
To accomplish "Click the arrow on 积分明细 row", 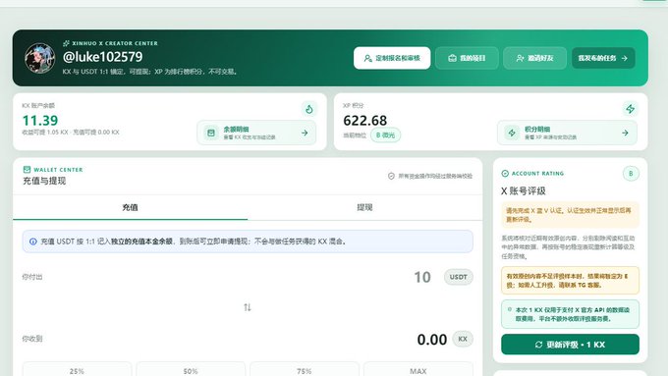I will coord(625,133).
